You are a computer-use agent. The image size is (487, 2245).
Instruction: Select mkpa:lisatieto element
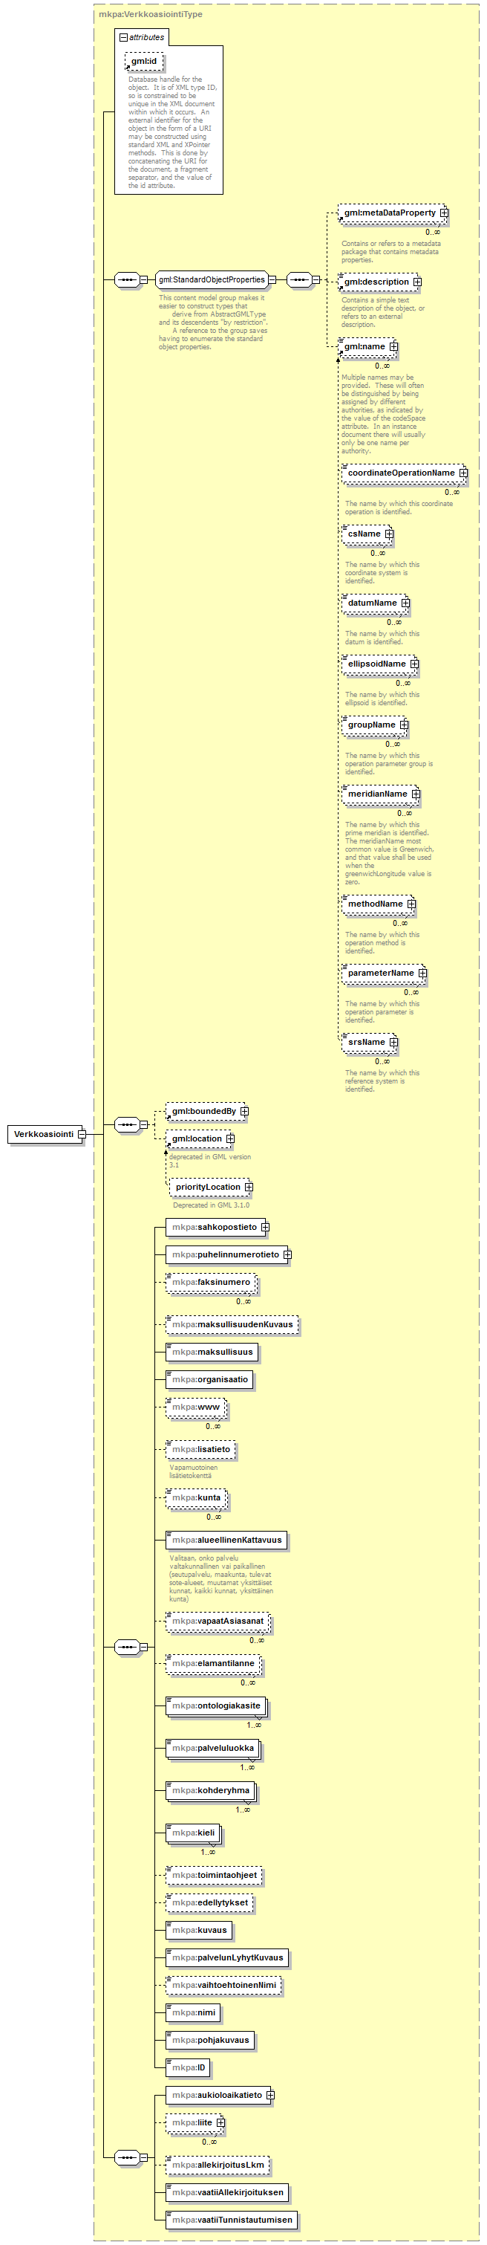click(x=201, y=1449)
